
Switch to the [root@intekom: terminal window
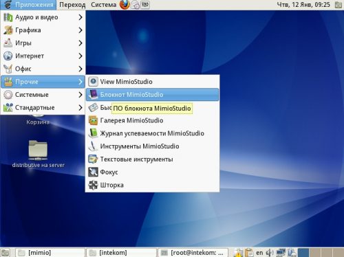click(193, 253)
